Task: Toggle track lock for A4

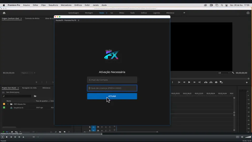Action: pos(90,127)
